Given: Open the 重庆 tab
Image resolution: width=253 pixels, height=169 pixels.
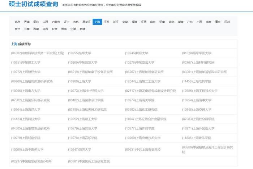Looking at the screenshot, I should tap(218, 22).
